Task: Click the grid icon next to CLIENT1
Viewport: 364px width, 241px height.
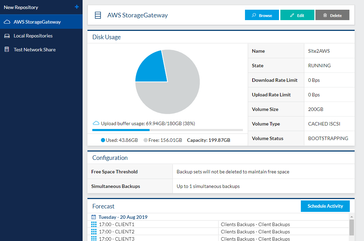Action: tap(93, 224)
